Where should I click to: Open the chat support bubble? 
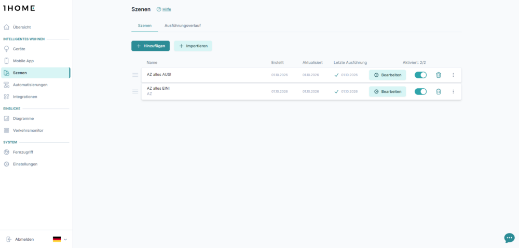click(x=510, y=238)
